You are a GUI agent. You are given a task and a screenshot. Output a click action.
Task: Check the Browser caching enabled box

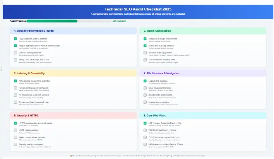click(x=15, y=53)
